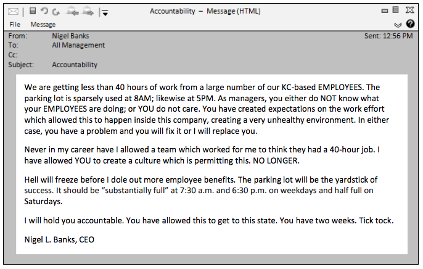
Task: Open the Message tab
Action: (43, 25)
